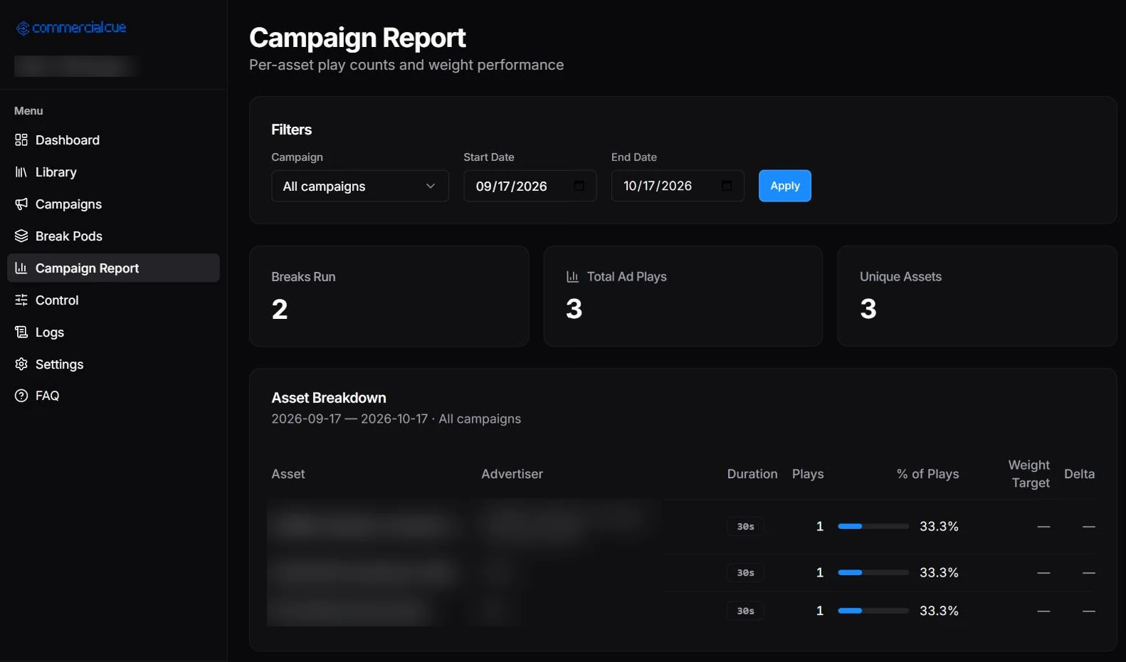1126x662 pixels.
Task: Open Break Pods from the menu
Action: [x=114, y=236]
